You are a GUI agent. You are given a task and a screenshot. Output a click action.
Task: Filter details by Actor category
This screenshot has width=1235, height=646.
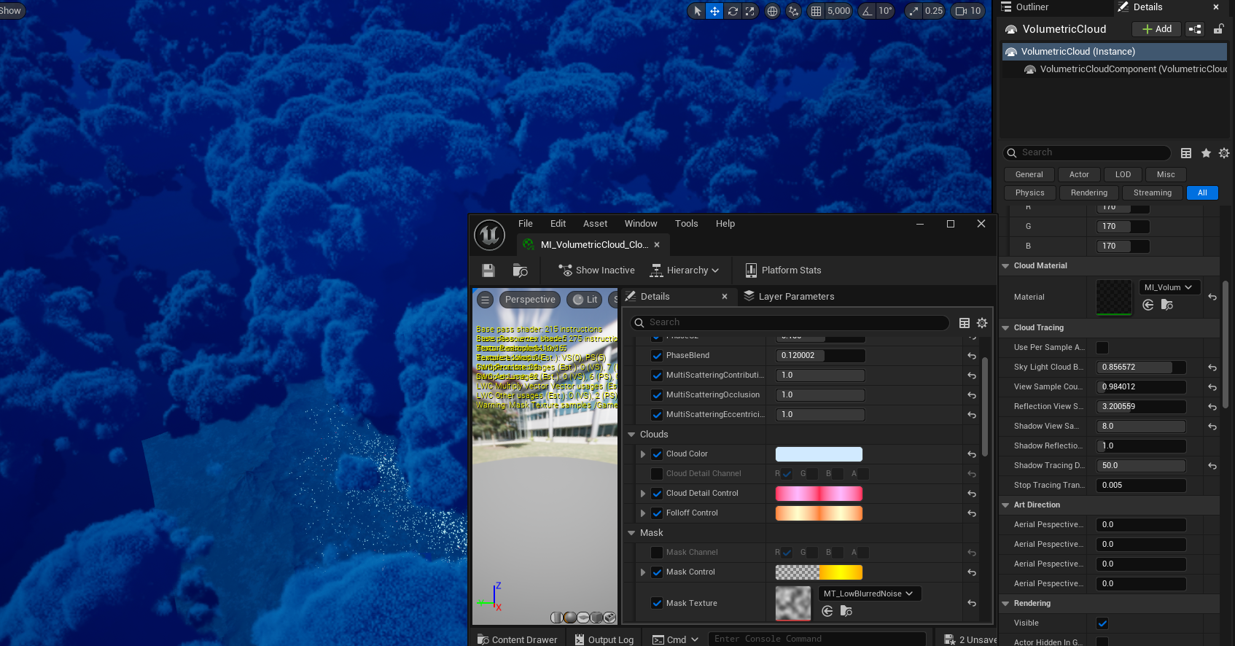(1079, 174)
